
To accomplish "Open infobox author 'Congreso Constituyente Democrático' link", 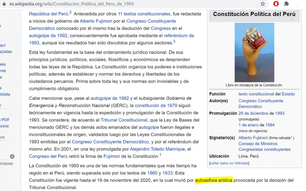I will 261,104.
